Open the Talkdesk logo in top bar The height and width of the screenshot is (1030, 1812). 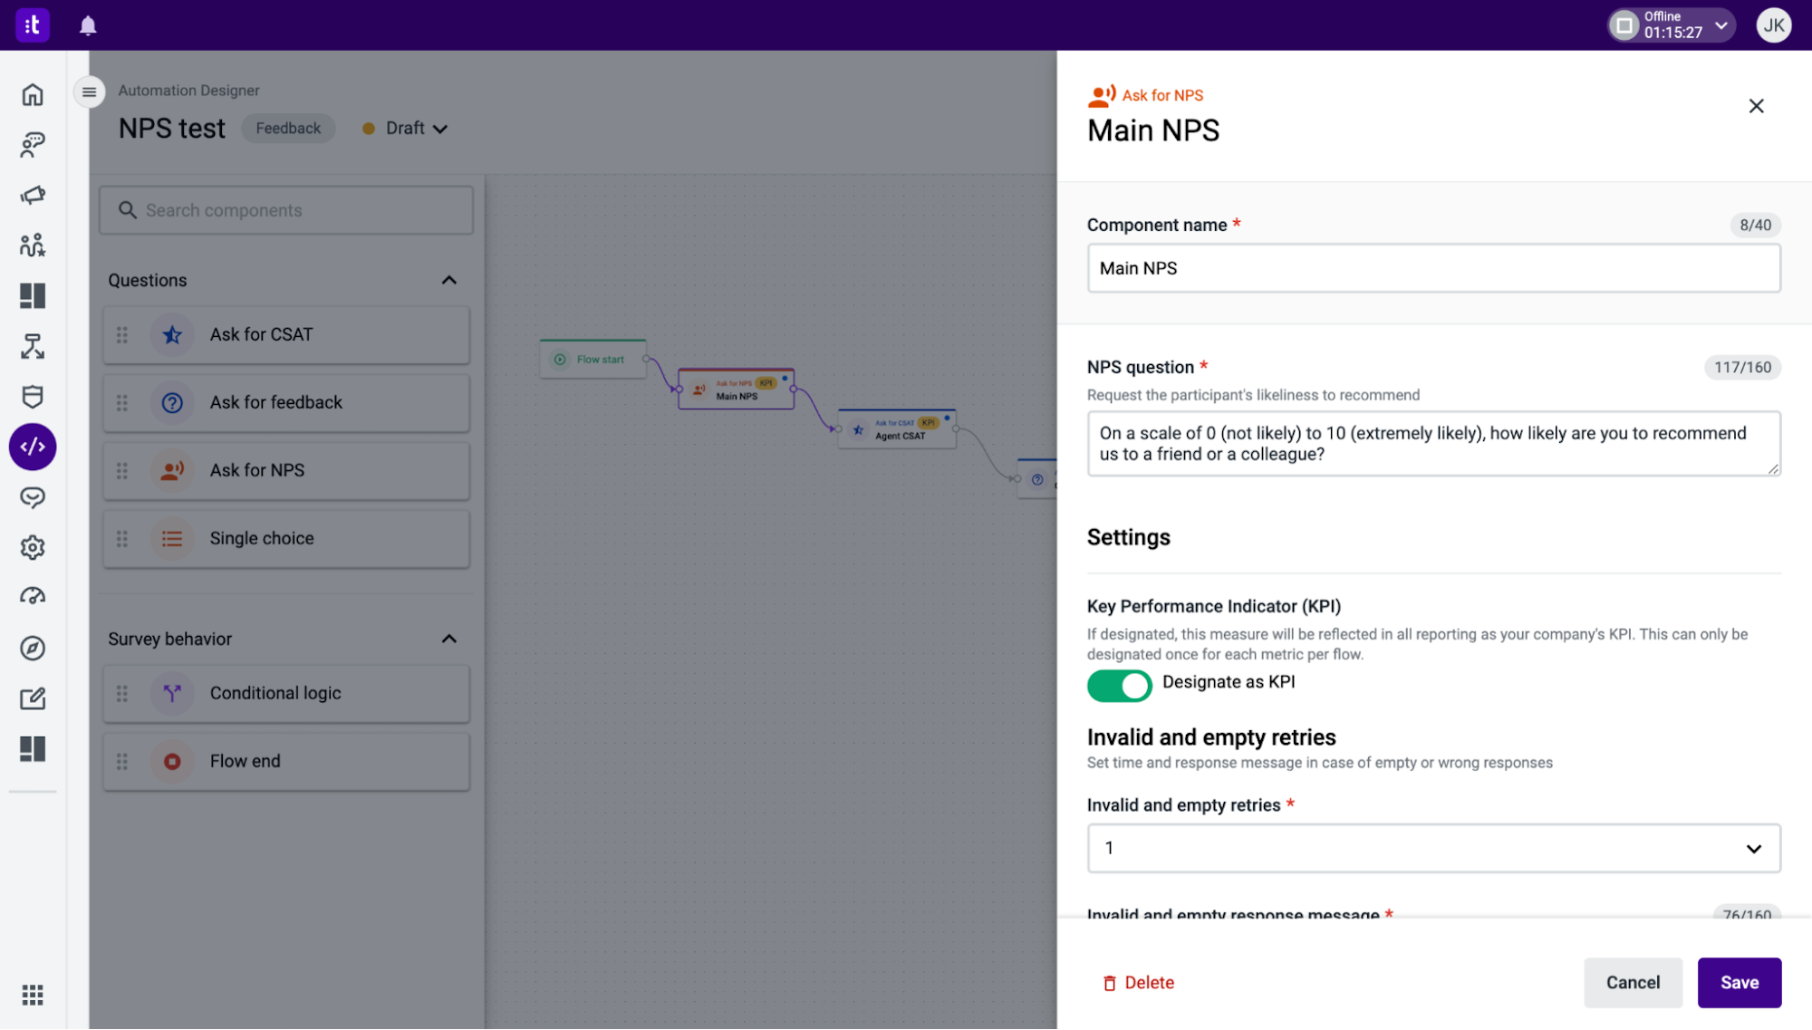[33, 24]
